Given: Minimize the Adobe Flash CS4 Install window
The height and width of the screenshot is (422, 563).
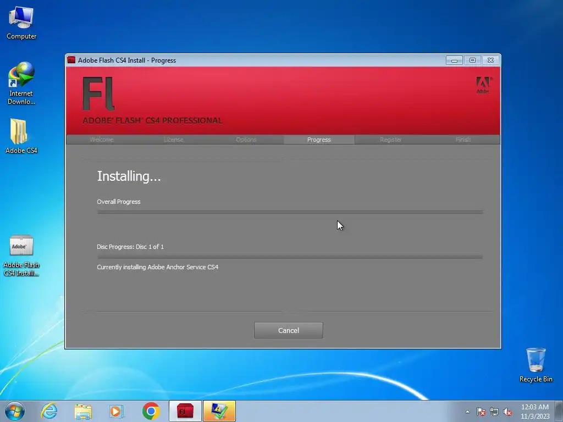Looking at the screenshot, I should pyautogui.click(x=454, y=60).
